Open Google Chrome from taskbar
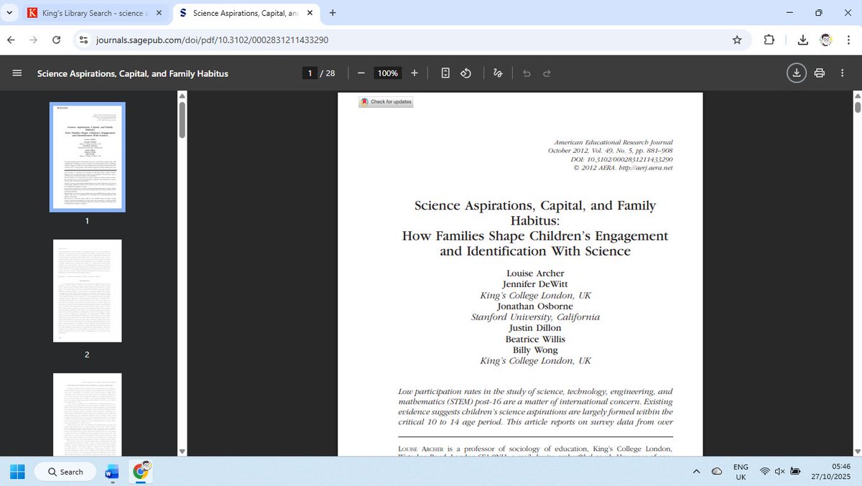The width and height of the screenshot is (862, 486). point(141,472)
